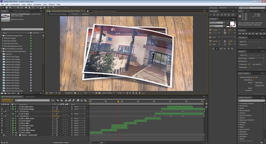Click Brainstorm lightbulb timeline icon
The height and width of the screenshot is (144, 266).
78,101
